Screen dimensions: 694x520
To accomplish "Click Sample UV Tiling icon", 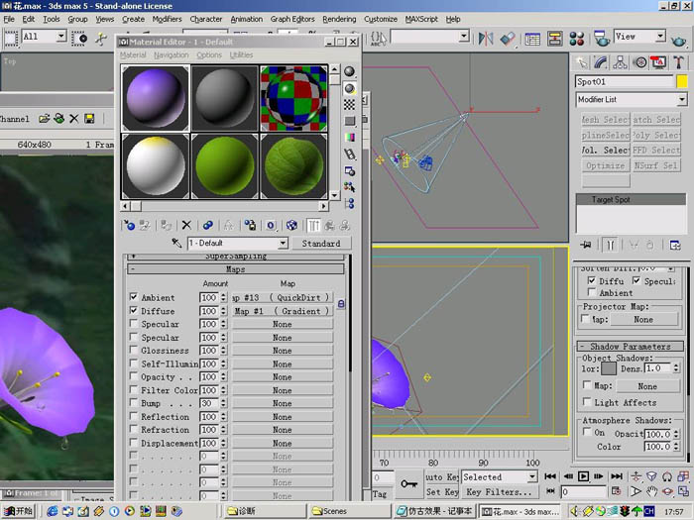I will pos(350,121).
